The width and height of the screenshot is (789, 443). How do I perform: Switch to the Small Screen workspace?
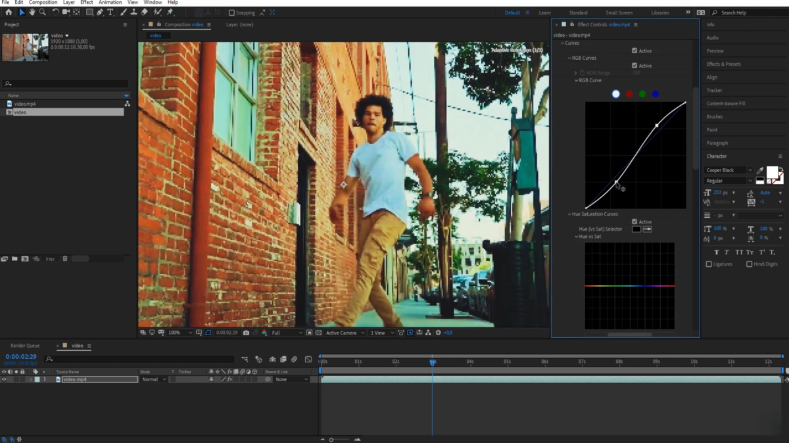(619, 12)
